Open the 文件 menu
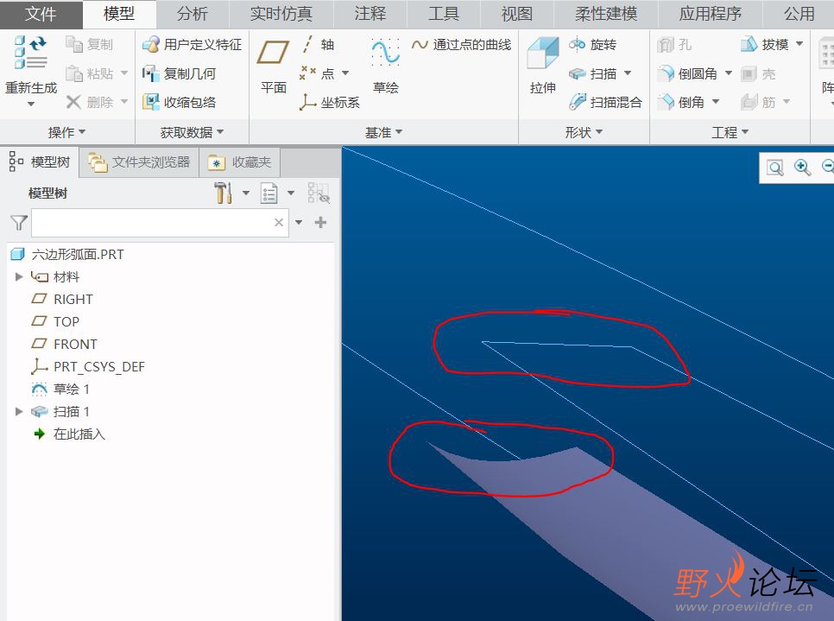This screenshot has width=834, height=621. coord(41,14)
